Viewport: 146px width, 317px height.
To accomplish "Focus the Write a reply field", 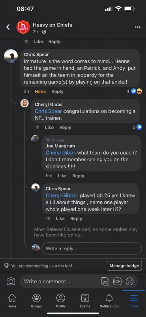I will [x=92, y=248].
